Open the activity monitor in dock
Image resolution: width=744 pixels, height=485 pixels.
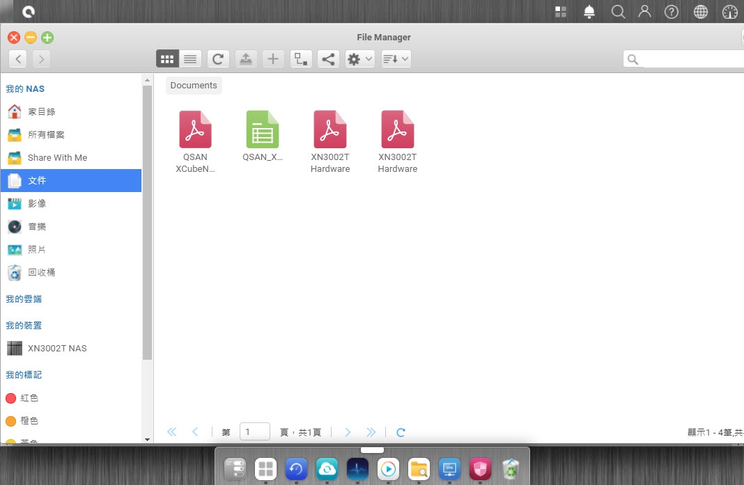click(358, 470)
